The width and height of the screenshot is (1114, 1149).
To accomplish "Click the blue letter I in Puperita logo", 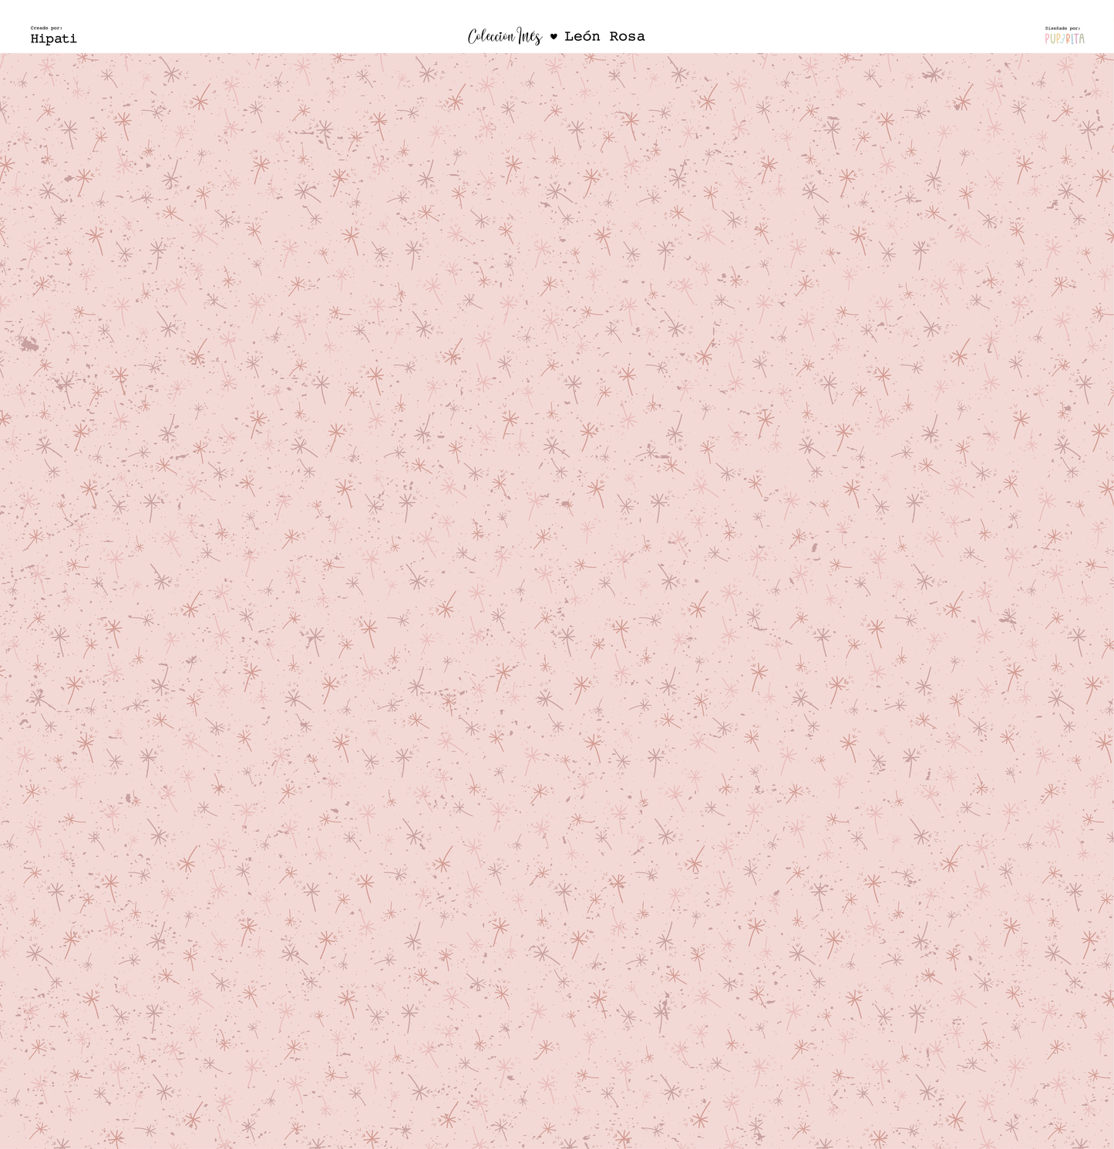I will [x=1073, y=39].
